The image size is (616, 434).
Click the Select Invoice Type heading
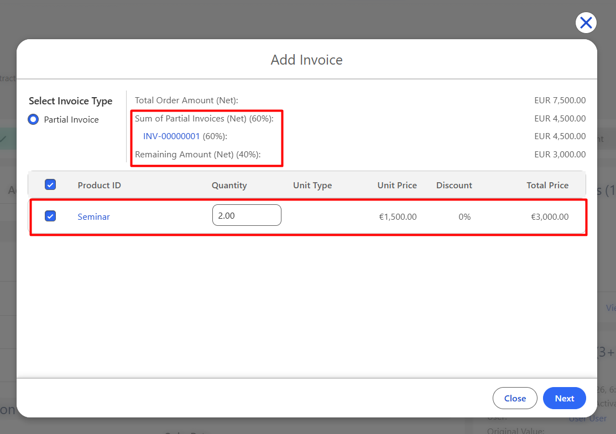click(71, 101)
